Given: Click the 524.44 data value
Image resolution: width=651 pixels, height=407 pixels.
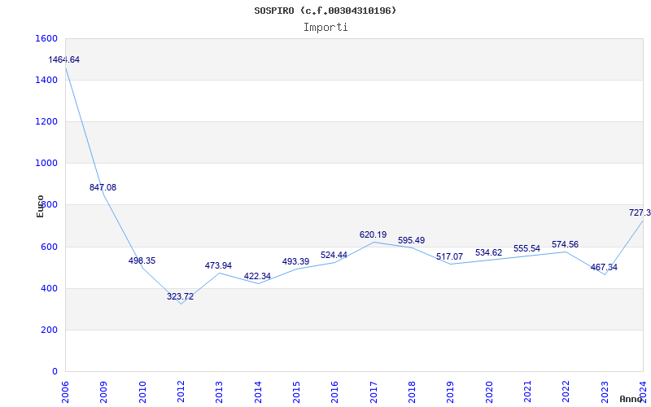Looking at the screenshot, I should coord(334,255).
